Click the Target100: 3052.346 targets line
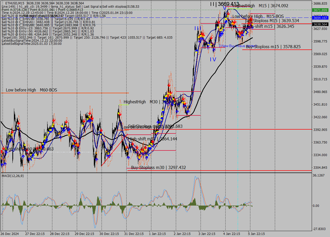This screenshot has height=237, width=330. pyautogui.click(x=87, y=37)
